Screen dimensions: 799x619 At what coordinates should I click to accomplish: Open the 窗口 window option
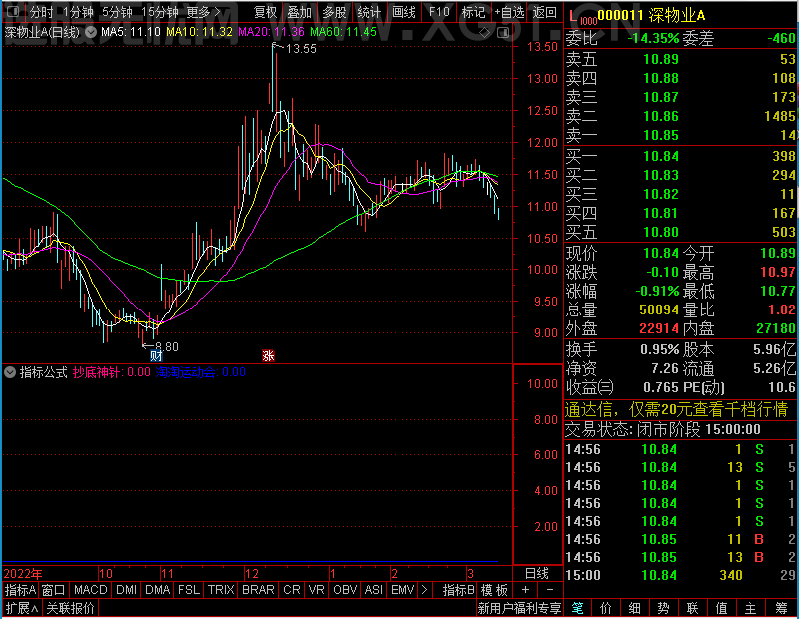click(x=54, y=590)
